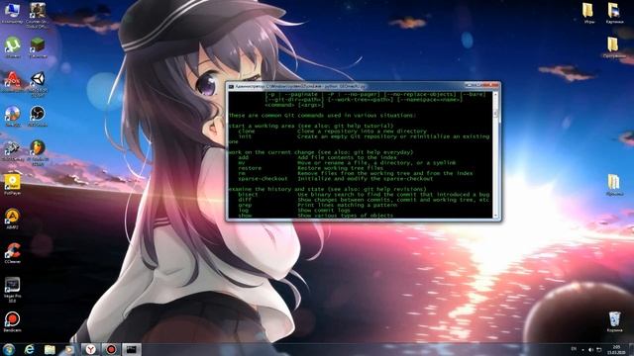Open the Blender desktop shortcut
634x356 pixels.
pos(13,116)
